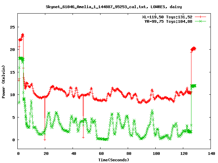Click the green peak at 18 Kelvin near start
The width and height of the screenshot is (218, 163).
pos(21,58)
